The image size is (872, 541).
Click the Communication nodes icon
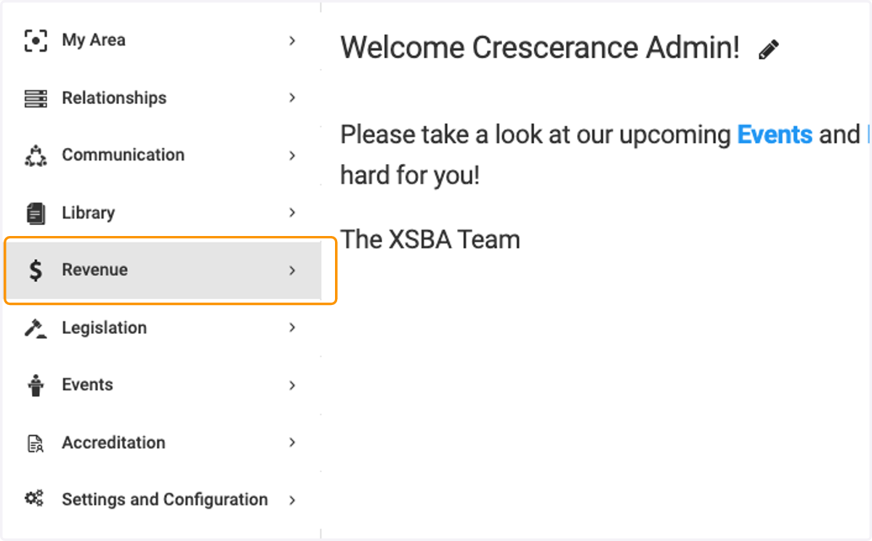pos(36,155)
